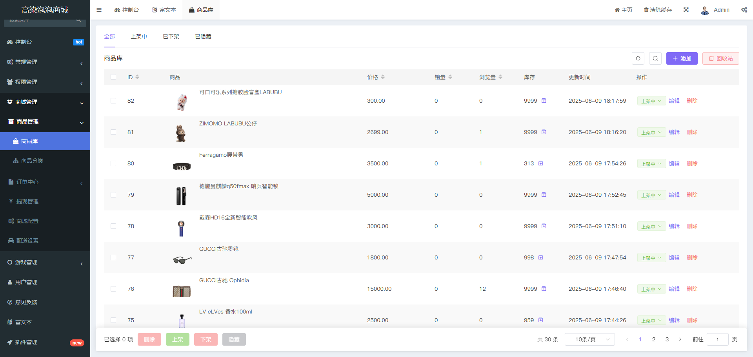Edit stock icon for product 76

coord(544,289)
